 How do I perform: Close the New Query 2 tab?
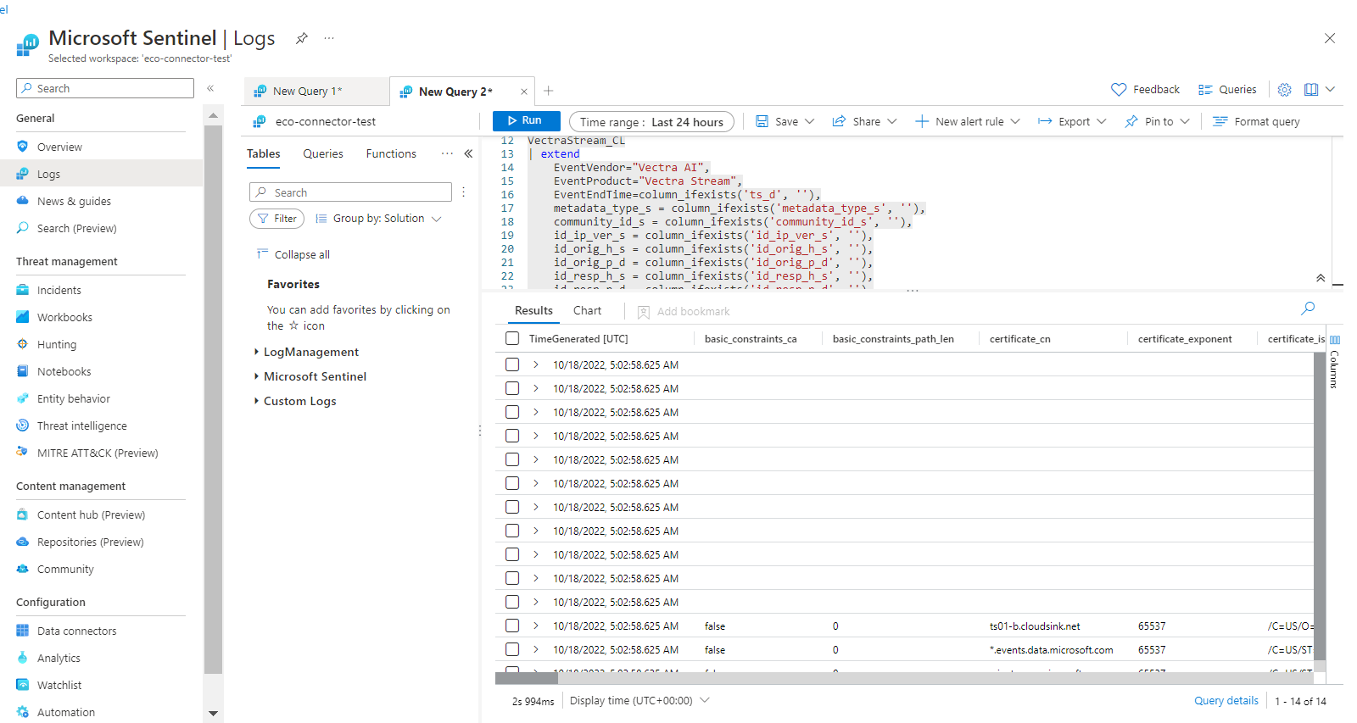pyautogui.click(x=524, y=92)
